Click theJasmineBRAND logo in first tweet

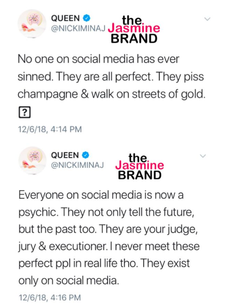pos(134,29)
